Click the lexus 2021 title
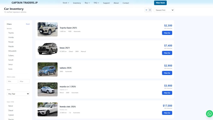Image resolution: width=213 pixels, height=120 pixels. click(x=65, y=48)
